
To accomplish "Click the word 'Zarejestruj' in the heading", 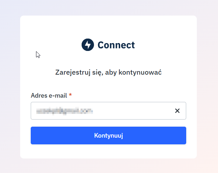I will coord(70,73).
